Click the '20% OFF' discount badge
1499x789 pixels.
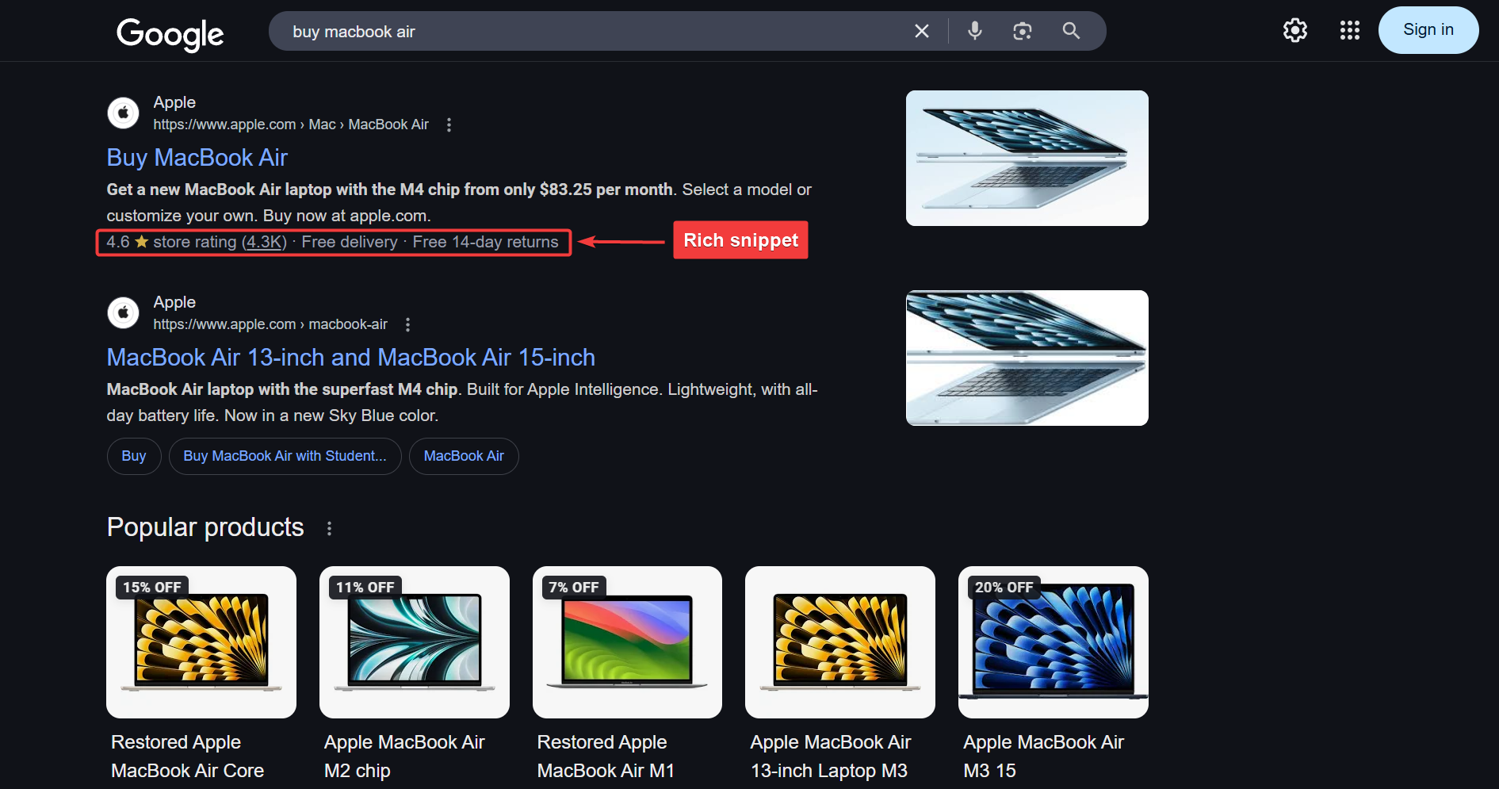(x=1004, y=588)
